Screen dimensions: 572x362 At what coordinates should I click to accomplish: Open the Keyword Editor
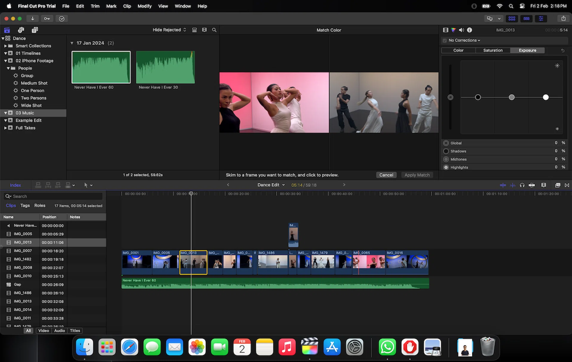coord(47,18)
